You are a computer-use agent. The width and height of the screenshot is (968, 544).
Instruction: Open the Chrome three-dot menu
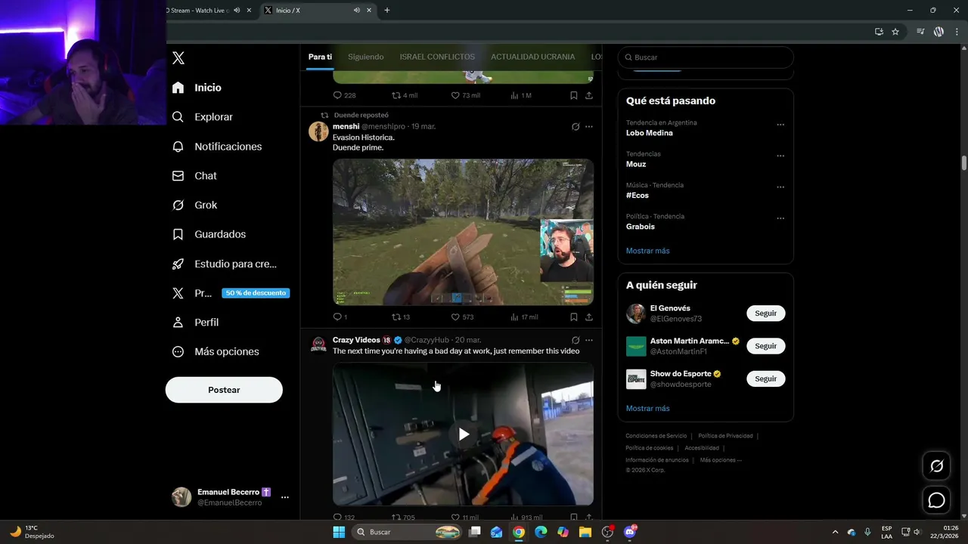coord(956,32)
